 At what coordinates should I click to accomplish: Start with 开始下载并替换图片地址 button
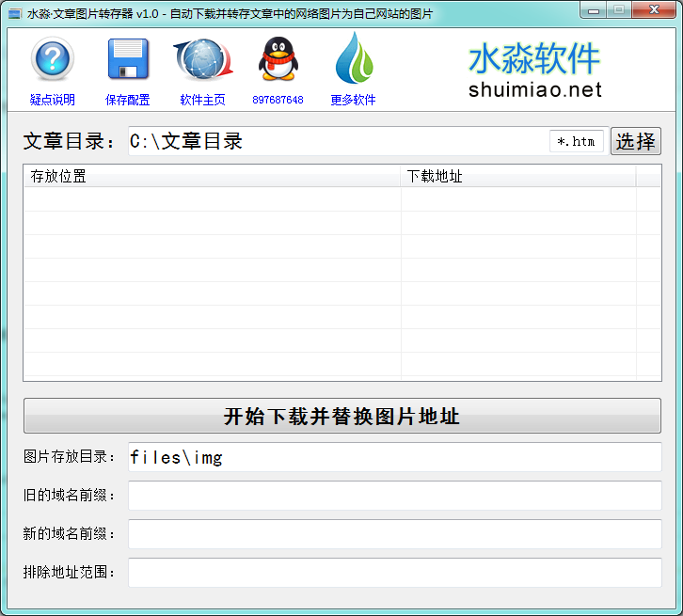click(342, 416)
